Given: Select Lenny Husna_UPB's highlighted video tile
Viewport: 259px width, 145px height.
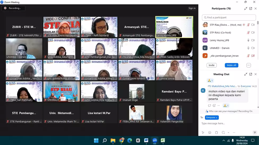Looking at the screenshot, I should coord(174,27).
